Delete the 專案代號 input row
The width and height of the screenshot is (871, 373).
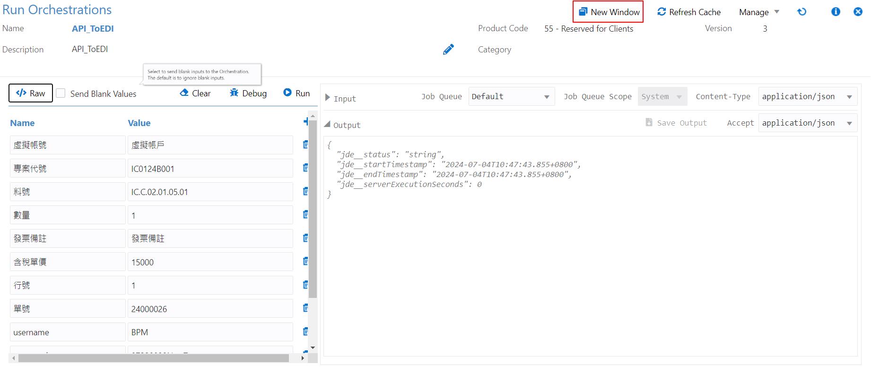point(305,168)
